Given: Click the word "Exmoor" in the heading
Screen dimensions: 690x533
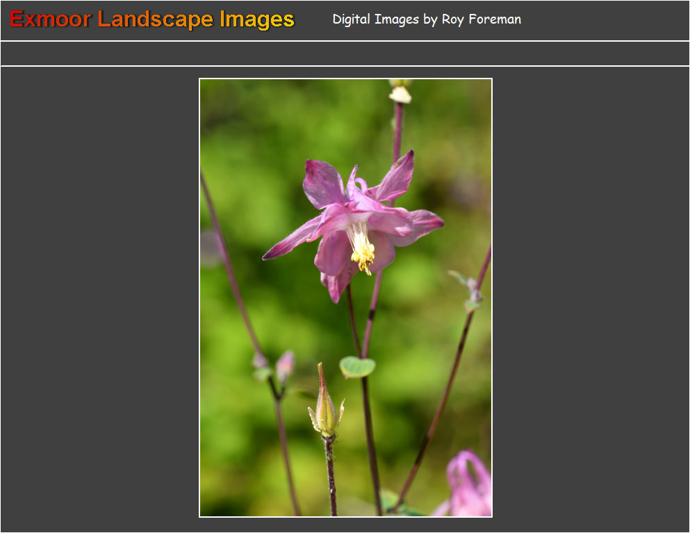Looking at the screenshot, I should tap(50, 19).
